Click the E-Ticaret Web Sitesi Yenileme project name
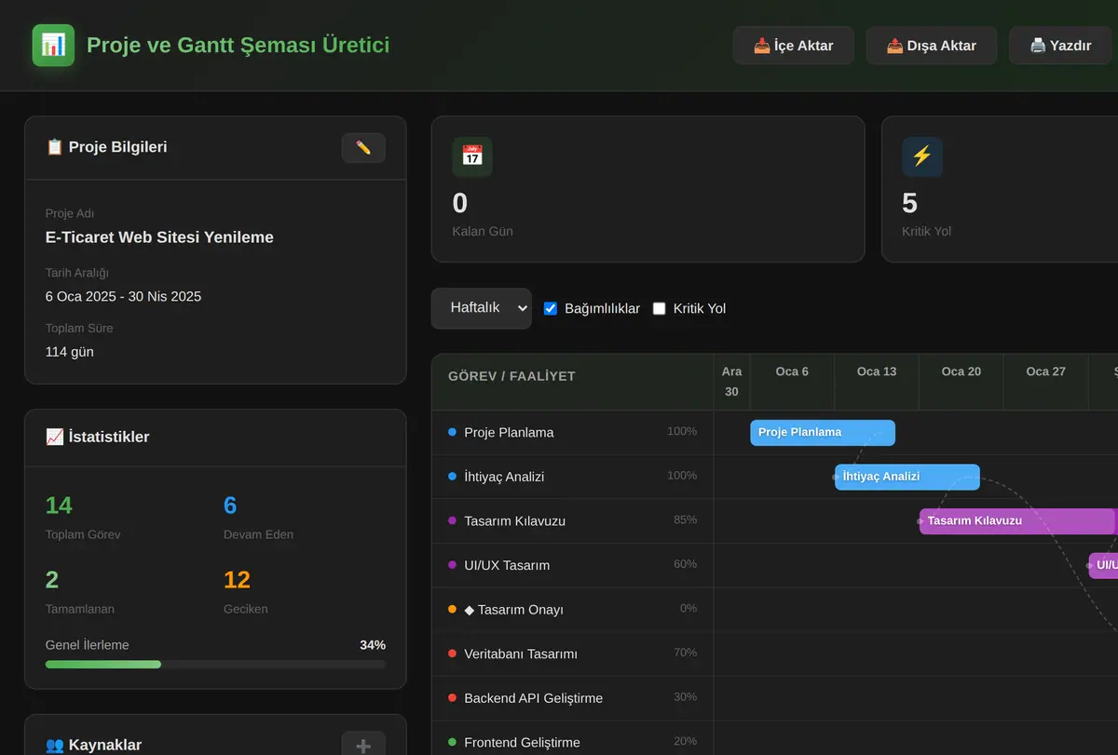The height and width of the screenshot is (755, 1118). pos(159,237)
